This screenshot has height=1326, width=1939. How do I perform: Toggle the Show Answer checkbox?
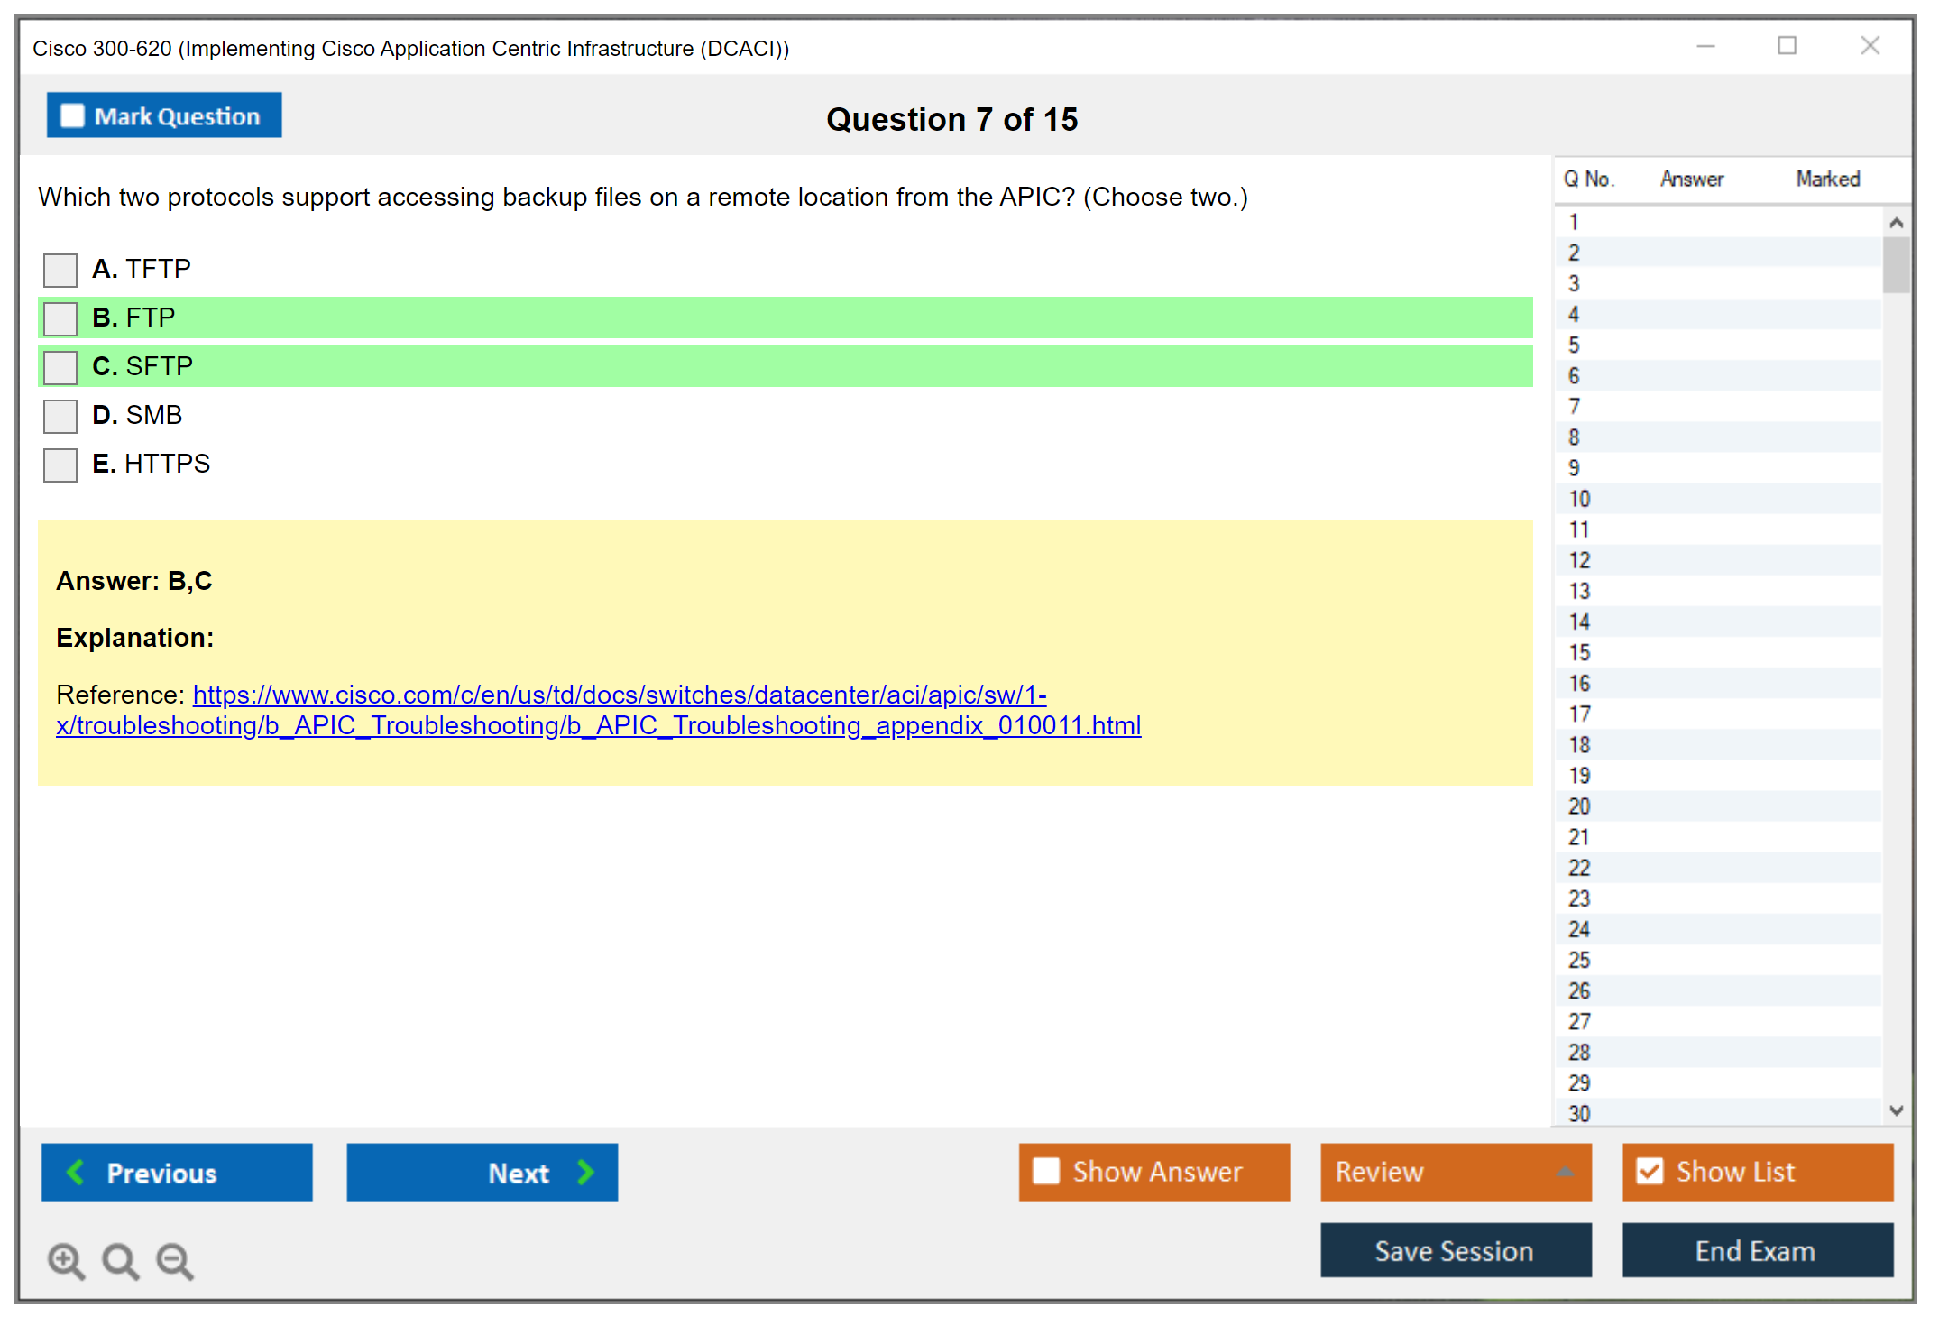tap(1046, 1171)
